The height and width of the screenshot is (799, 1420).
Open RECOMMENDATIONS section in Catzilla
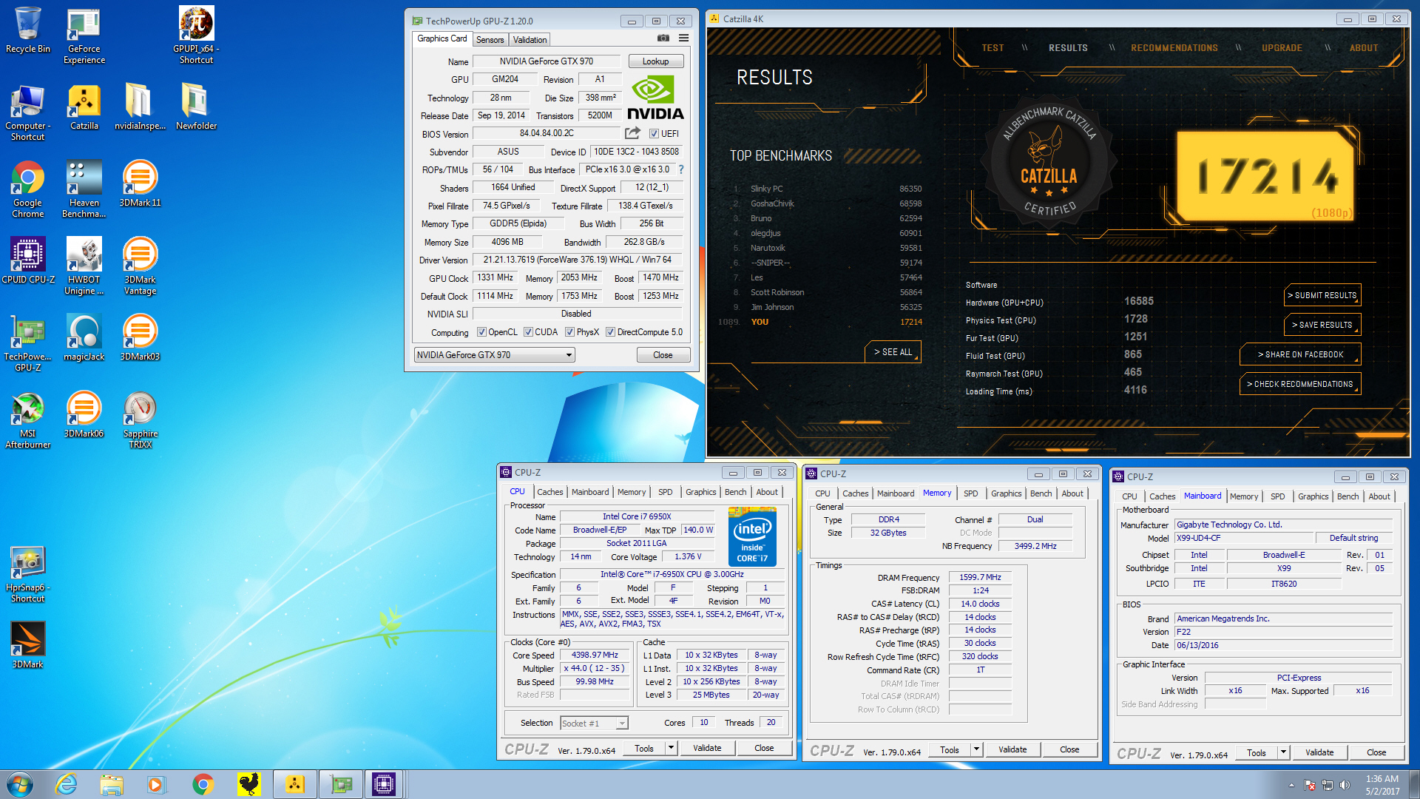point(1174,48)
